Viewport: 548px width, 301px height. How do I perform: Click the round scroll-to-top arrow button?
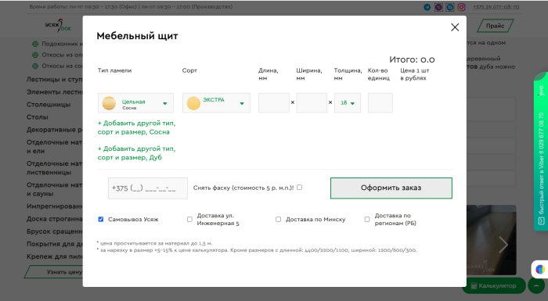536,285
